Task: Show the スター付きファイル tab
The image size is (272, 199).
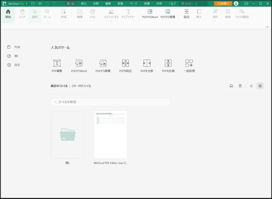Action: point(81,86)
